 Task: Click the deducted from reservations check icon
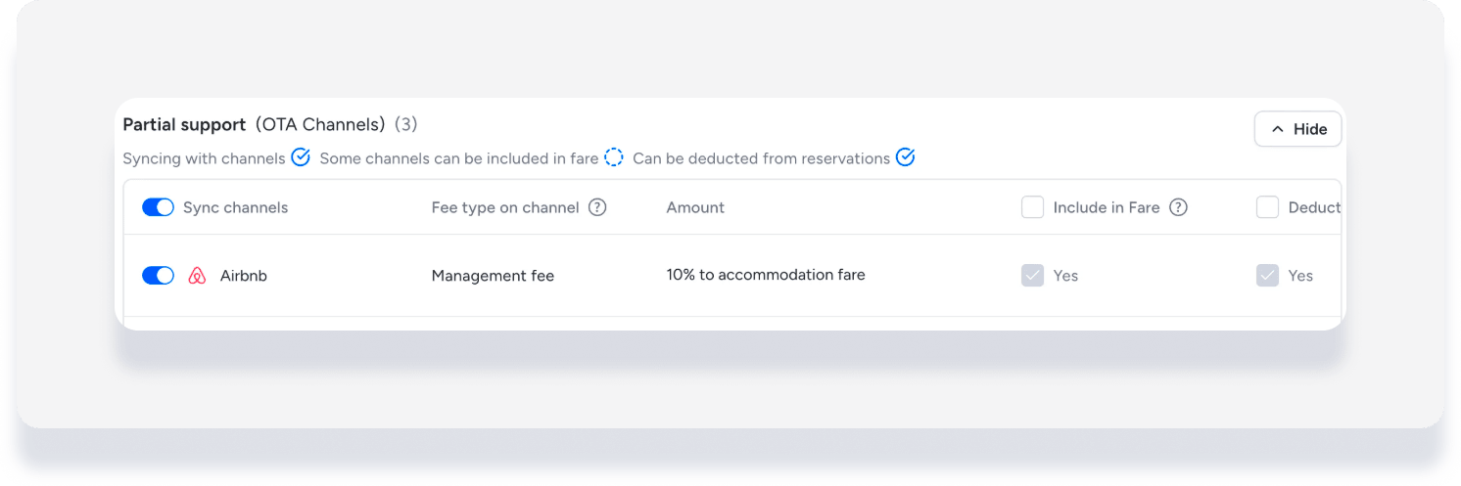pos(906,157)
